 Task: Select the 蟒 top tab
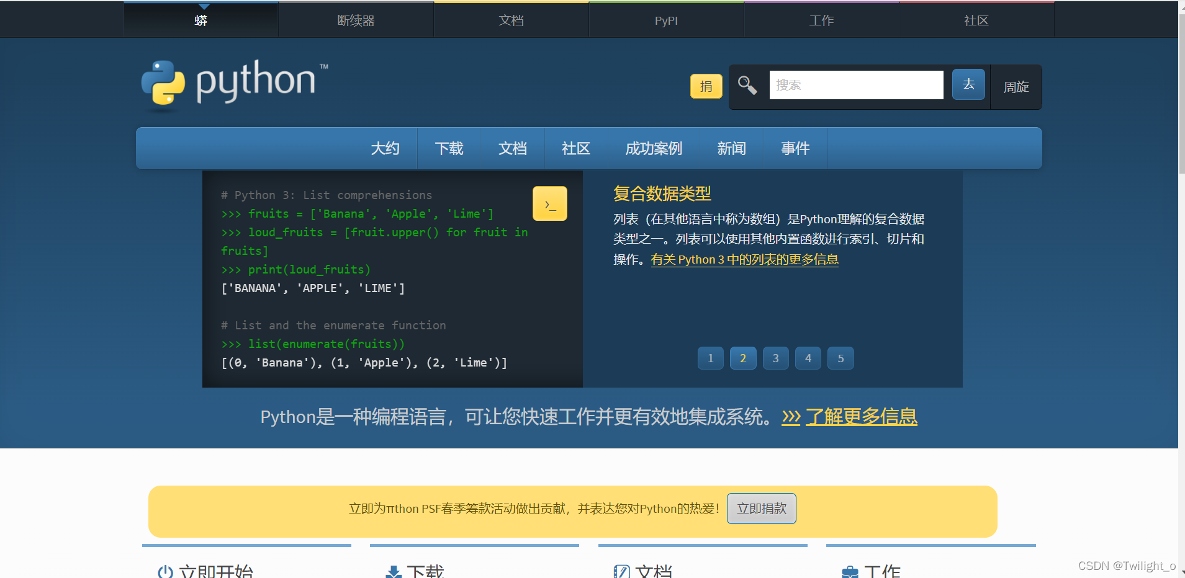point(201,20)
